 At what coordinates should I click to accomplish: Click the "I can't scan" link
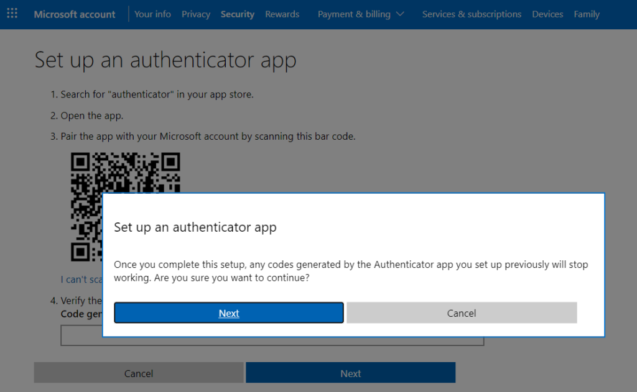click(81, 280)
